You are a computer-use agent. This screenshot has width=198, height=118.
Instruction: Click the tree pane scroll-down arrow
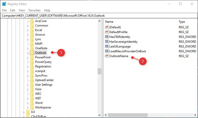pyautogui.click(x=99, y=115)
